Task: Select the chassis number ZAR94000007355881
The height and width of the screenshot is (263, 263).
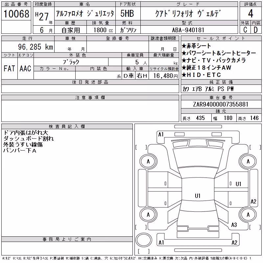Action: 221,104
